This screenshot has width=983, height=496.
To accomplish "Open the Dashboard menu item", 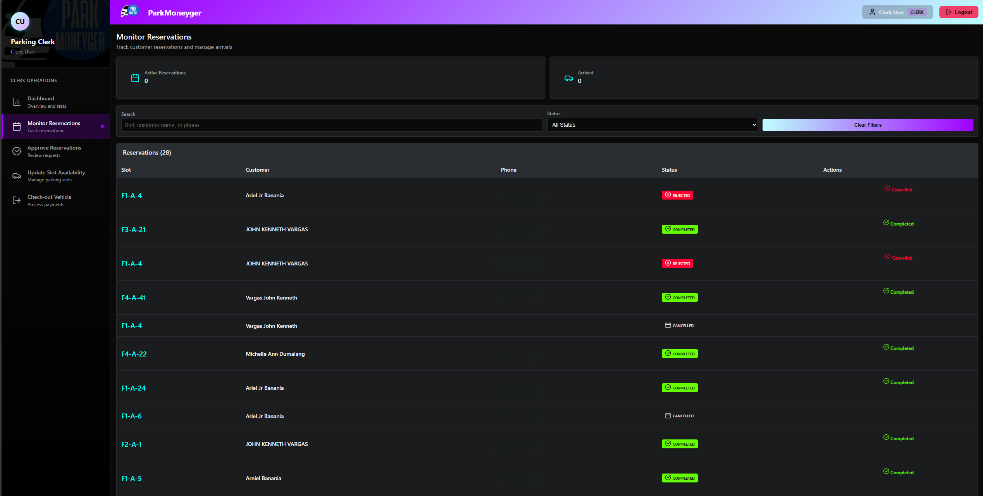I will [56, 102].
